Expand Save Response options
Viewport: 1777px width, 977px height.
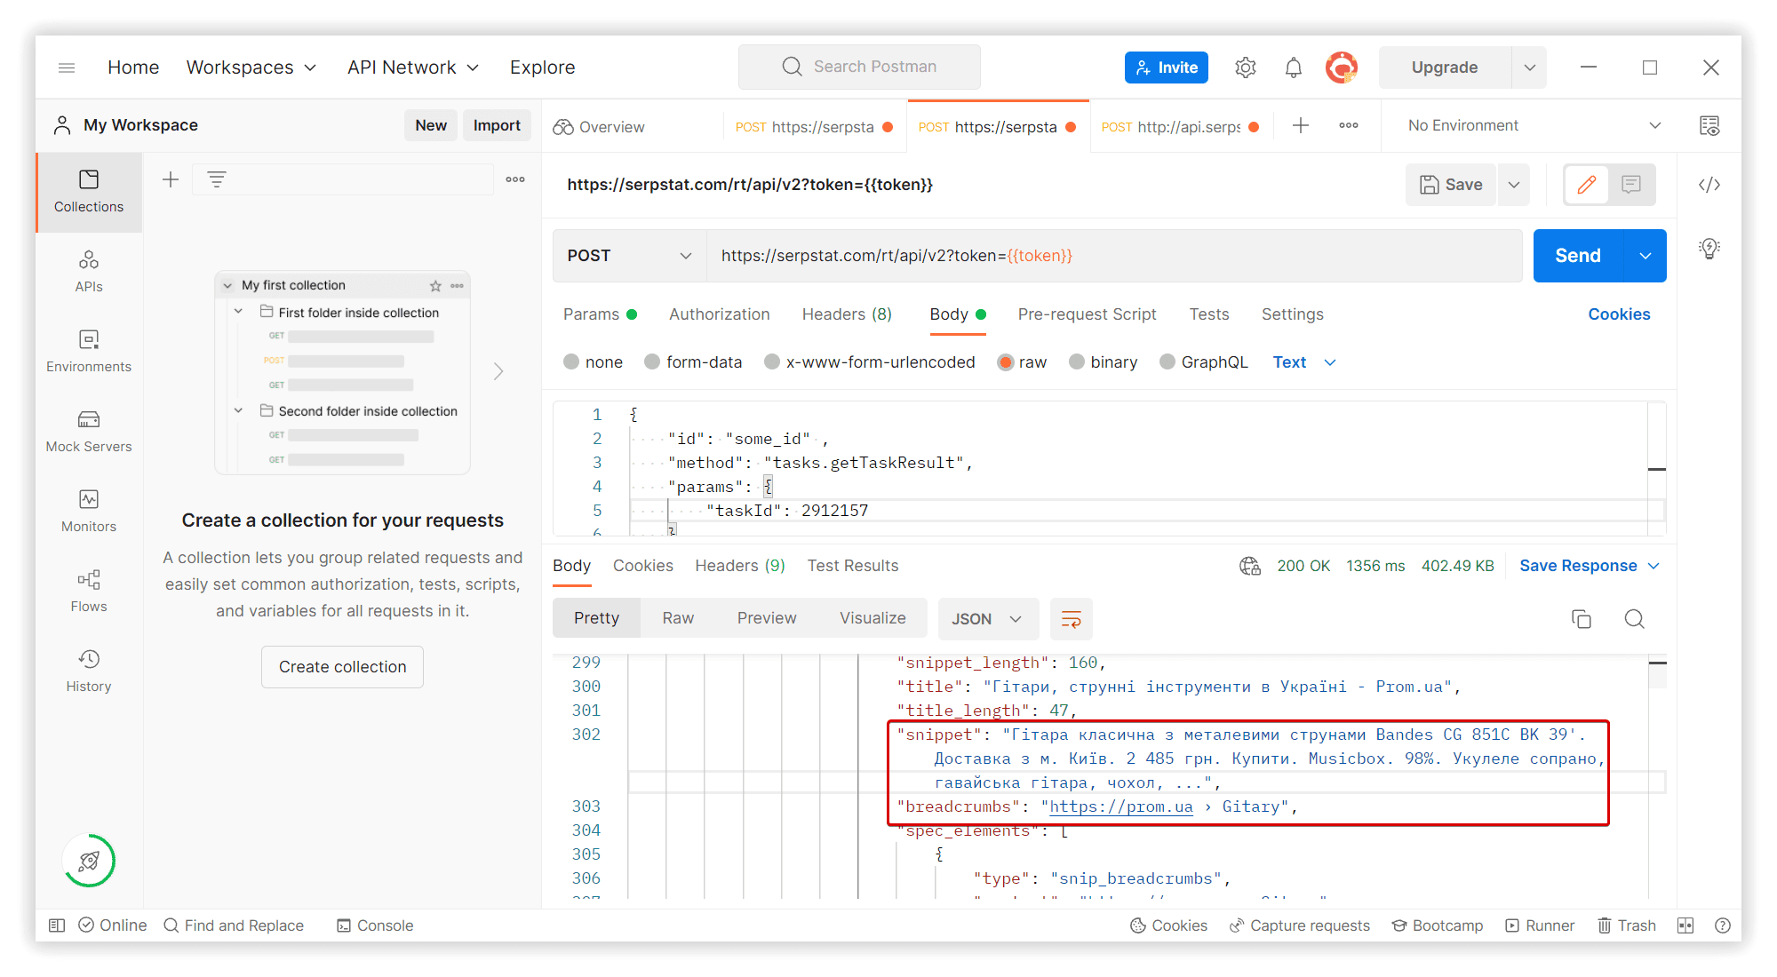1654,566
